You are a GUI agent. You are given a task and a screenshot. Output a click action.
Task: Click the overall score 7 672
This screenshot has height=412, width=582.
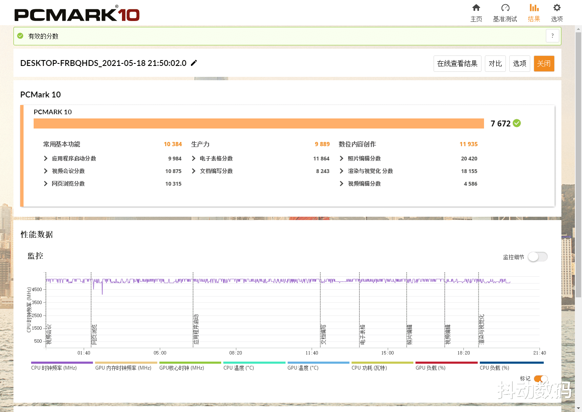click(500, 123)
